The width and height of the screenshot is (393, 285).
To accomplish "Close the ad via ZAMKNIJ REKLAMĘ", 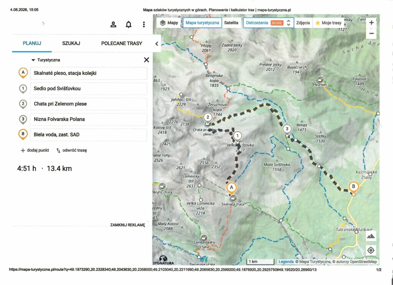I will (127, 225).
